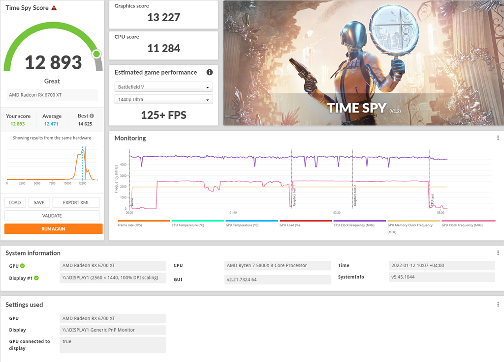Toggle the Frame rate (FPS) legend series
Image resolution: width=504 pixels, height=362 pixels.
[143, 223]
